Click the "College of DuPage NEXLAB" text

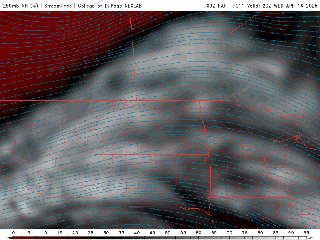pyautogui.click(x=110, y=6)
